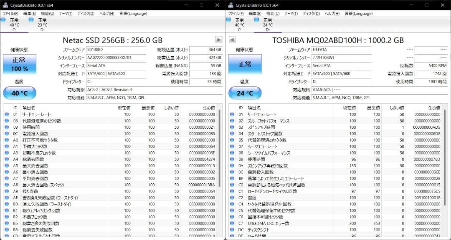Image resolution: width=451 pixels, height=240 pixels.
Task: Click previous disk arrow in TOSHIBA window
Action: (x=233, y=40)
